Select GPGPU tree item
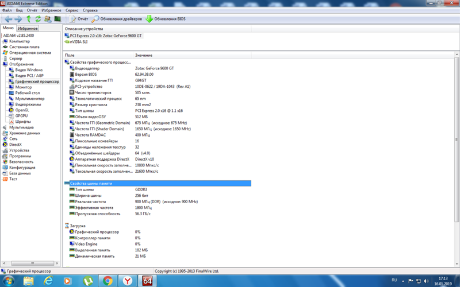Viewport: 460px width, 287px height. pyautogui.click(x=21, y=116)
